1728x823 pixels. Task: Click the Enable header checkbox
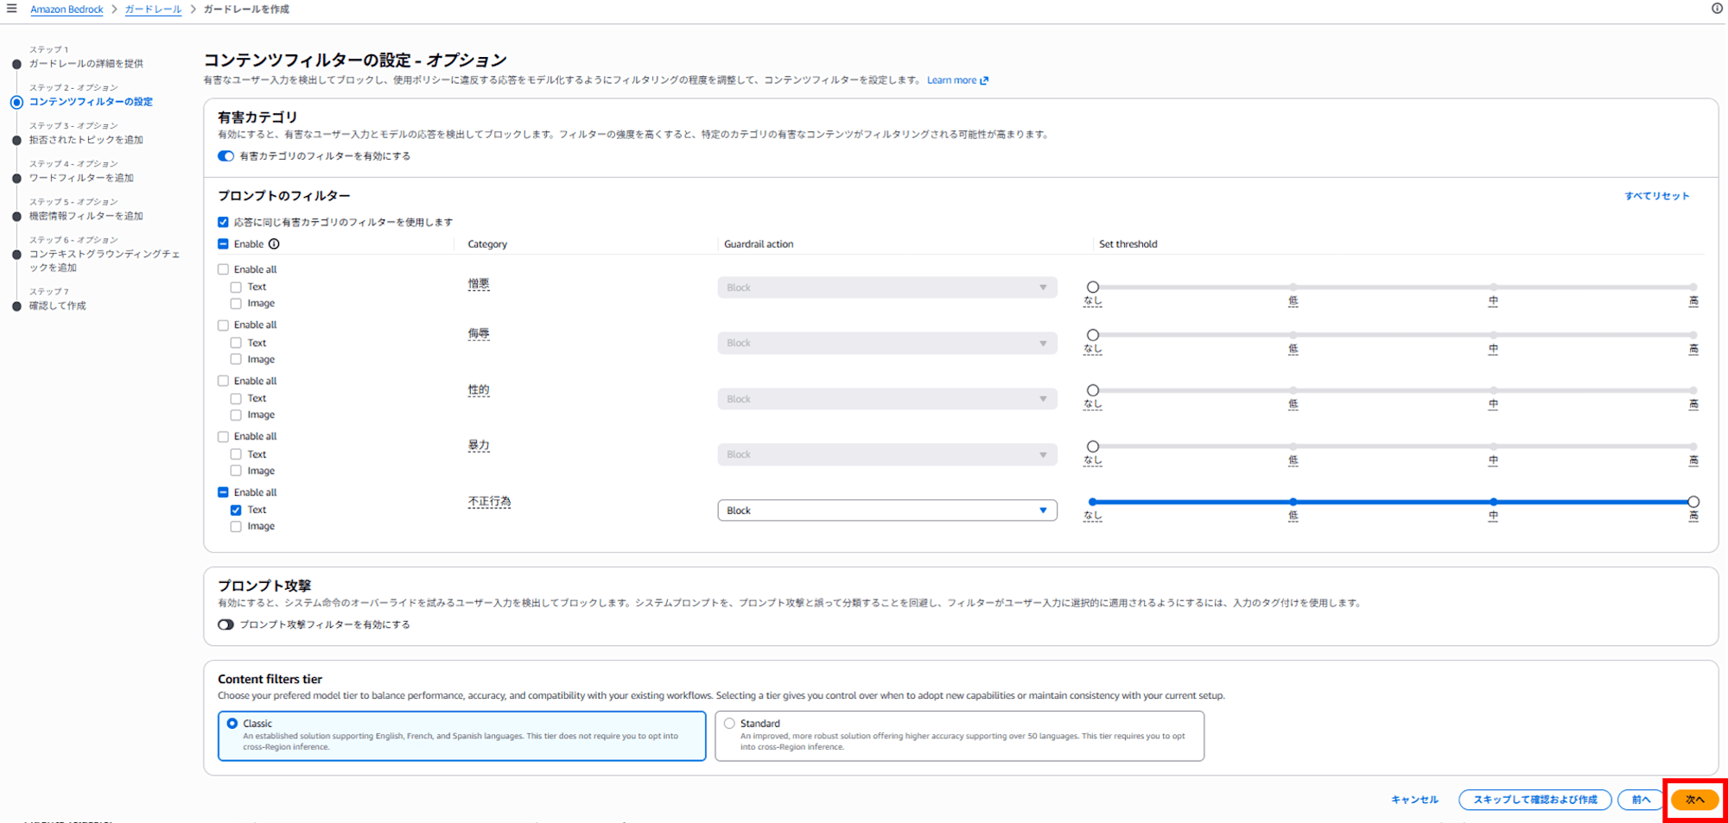223,244
